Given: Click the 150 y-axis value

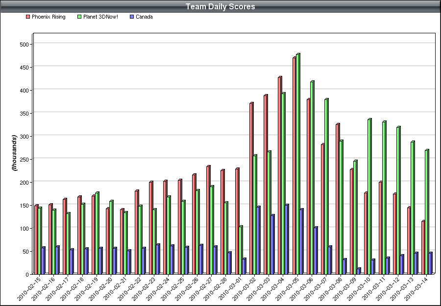Looking at the screenshot, I should coord(25,206).
